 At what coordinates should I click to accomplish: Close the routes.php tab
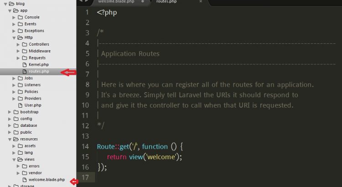tap(201, 2)
